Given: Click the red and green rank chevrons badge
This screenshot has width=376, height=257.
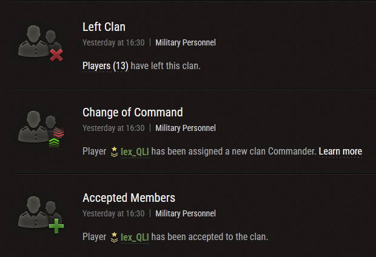Looking at the screenshot, I should point(56,138).
